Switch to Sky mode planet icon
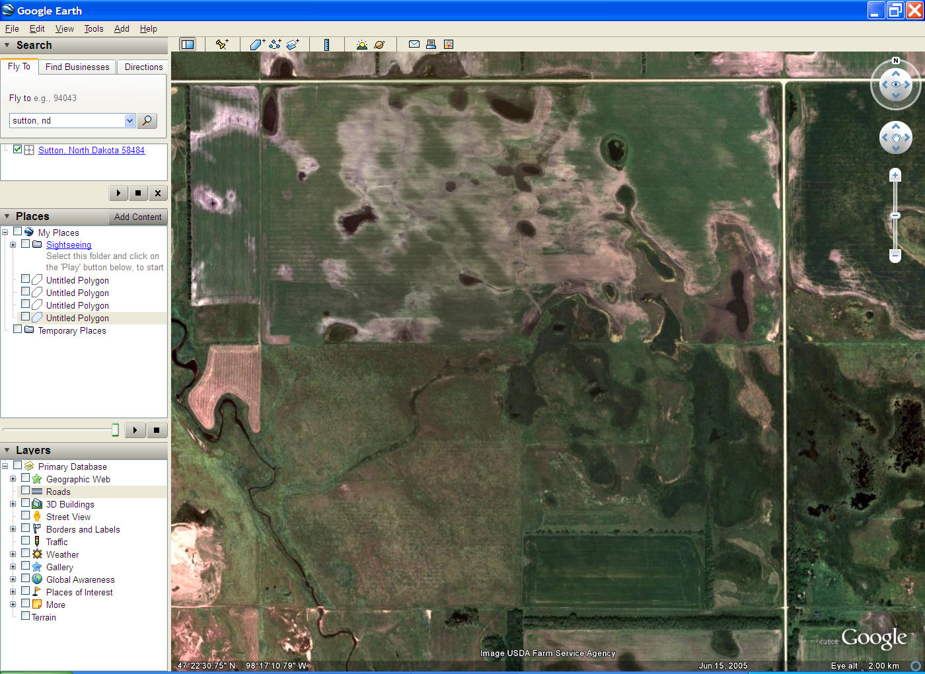Viewport: 925px width, 674px height. tap(379, 44)
